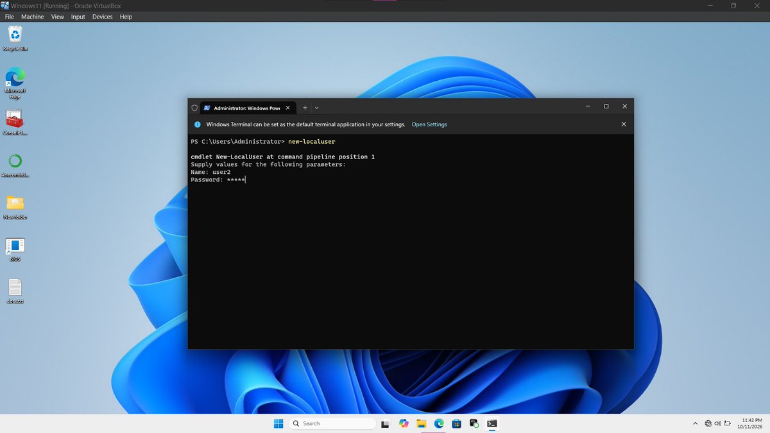Viewport: 770px width, 433px height.
Task: Launch Copilot from the taskbar
Action: pos(404,423)
